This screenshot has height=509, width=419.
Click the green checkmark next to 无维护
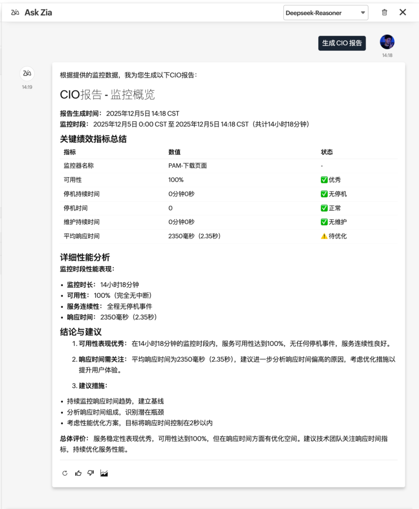[324, 222]
